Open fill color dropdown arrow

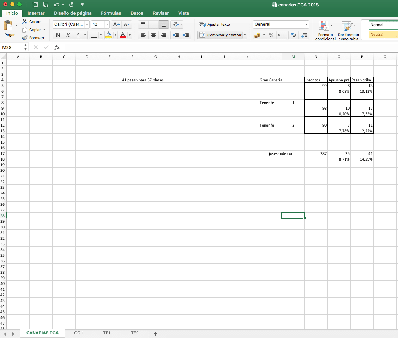click(115, 35)
